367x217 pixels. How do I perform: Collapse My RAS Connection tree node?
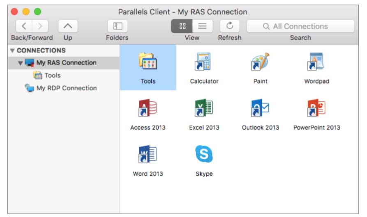(20, 63)
